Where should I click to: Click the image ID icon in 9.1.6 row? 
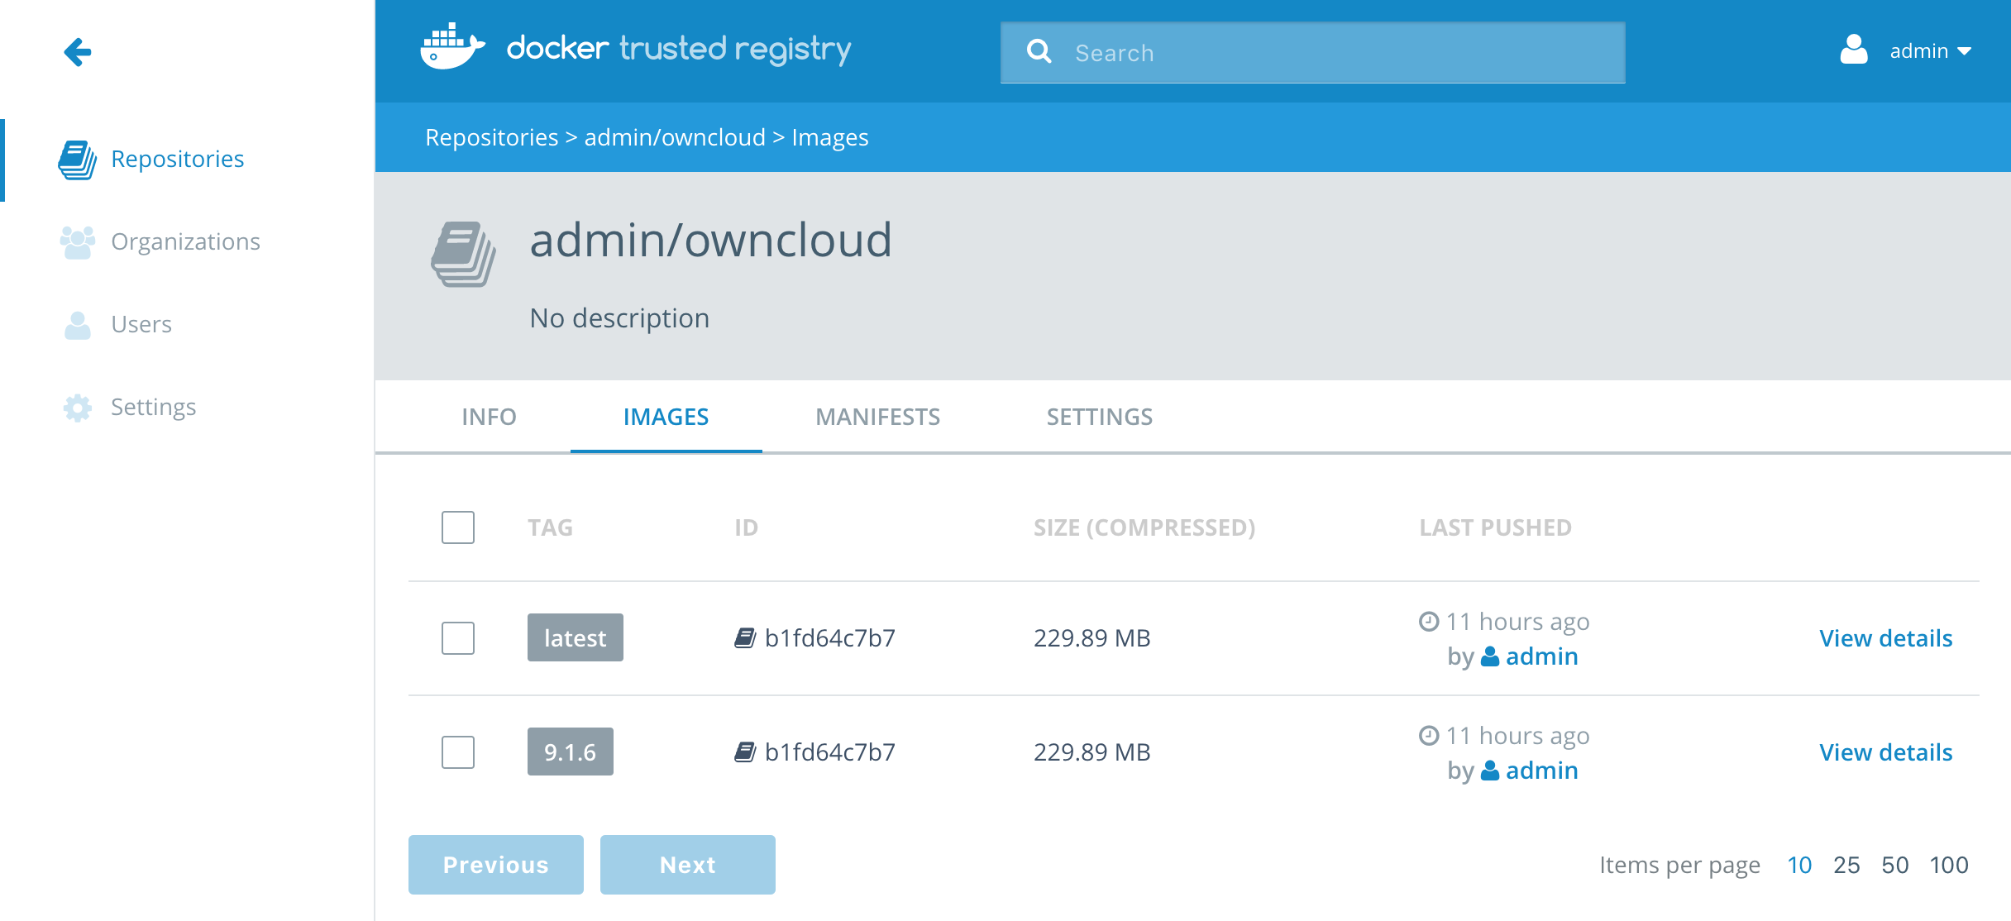pos(745,752)
